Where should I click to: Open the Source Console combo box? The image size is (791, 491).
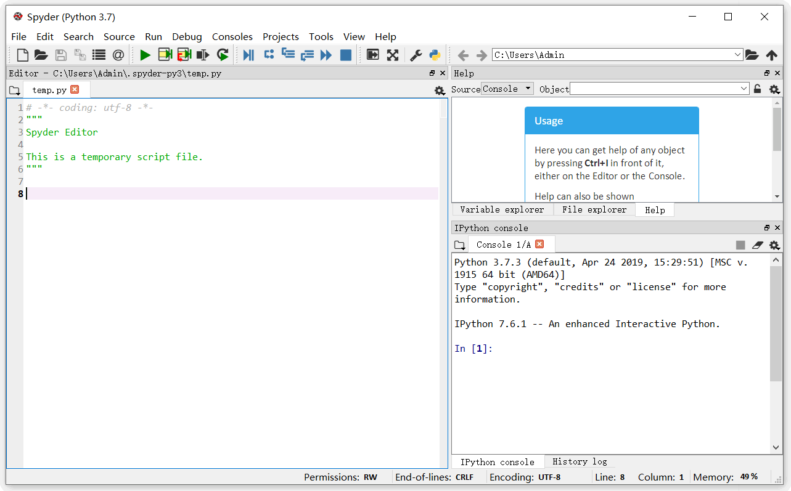[507, 89]
